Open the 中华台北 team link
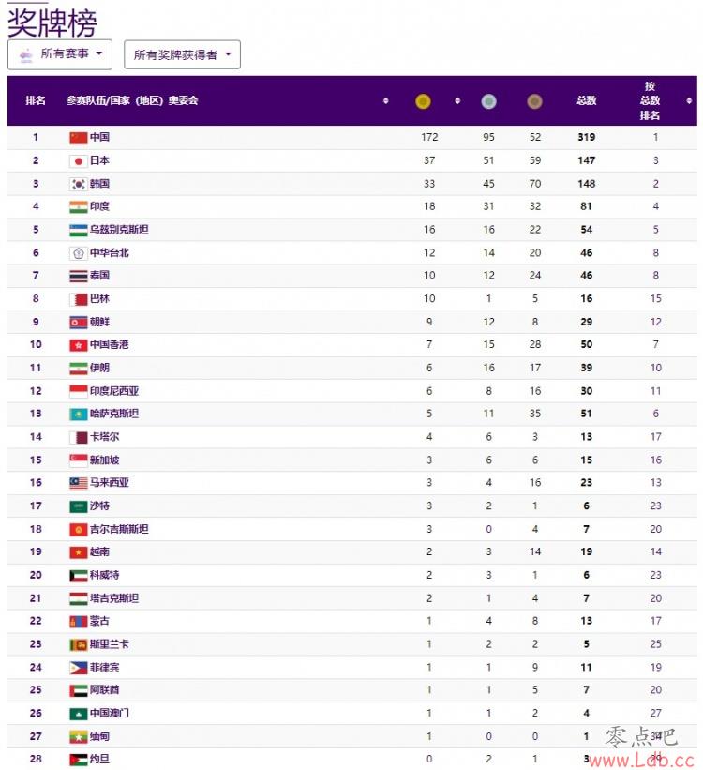703x770 pixels. tap(110, 253)
